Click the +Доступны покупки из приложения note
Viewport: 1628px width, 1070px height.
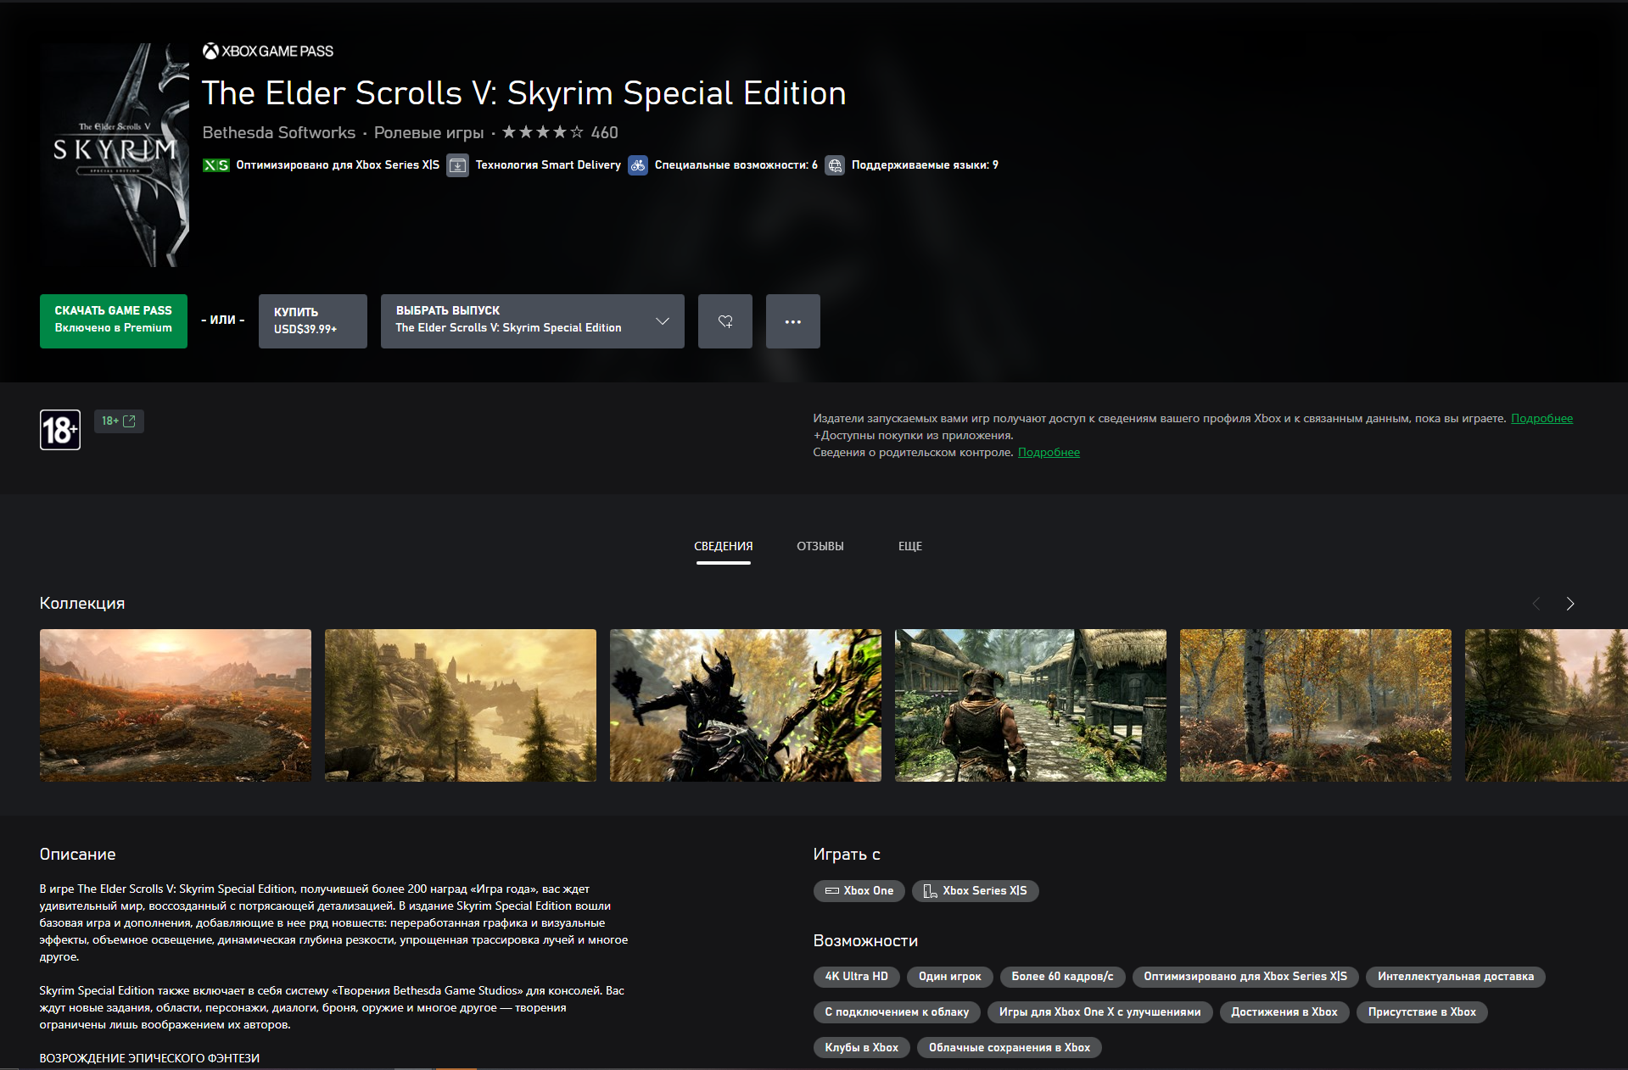point(914,435)
